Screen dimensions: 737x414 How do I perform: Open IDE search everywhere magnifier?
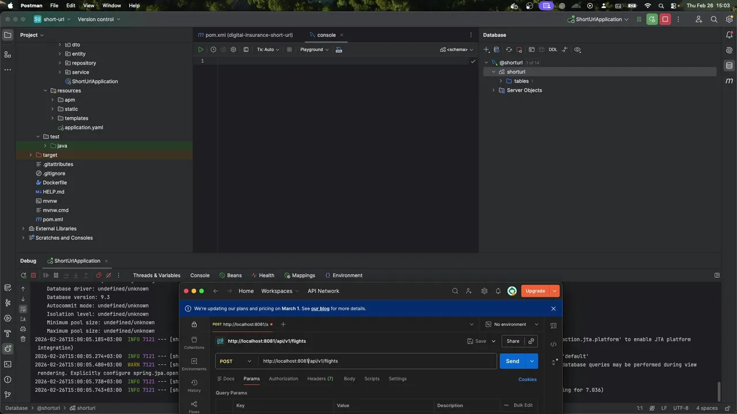[x=714, y=19]
